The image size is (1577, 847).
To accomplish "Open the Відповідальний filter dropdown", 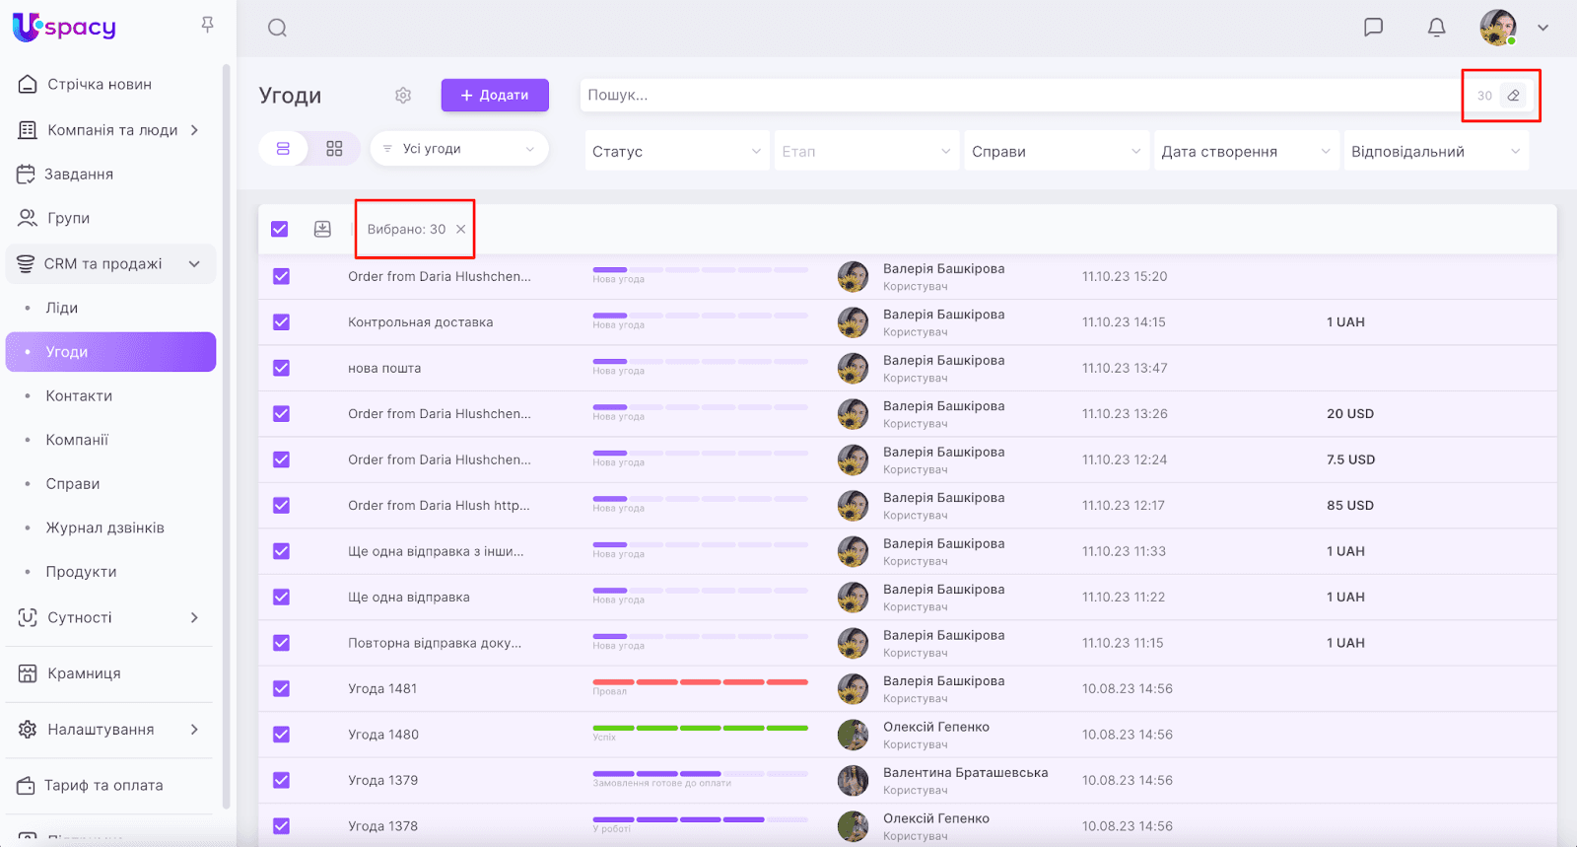I will click(1435, 152).
